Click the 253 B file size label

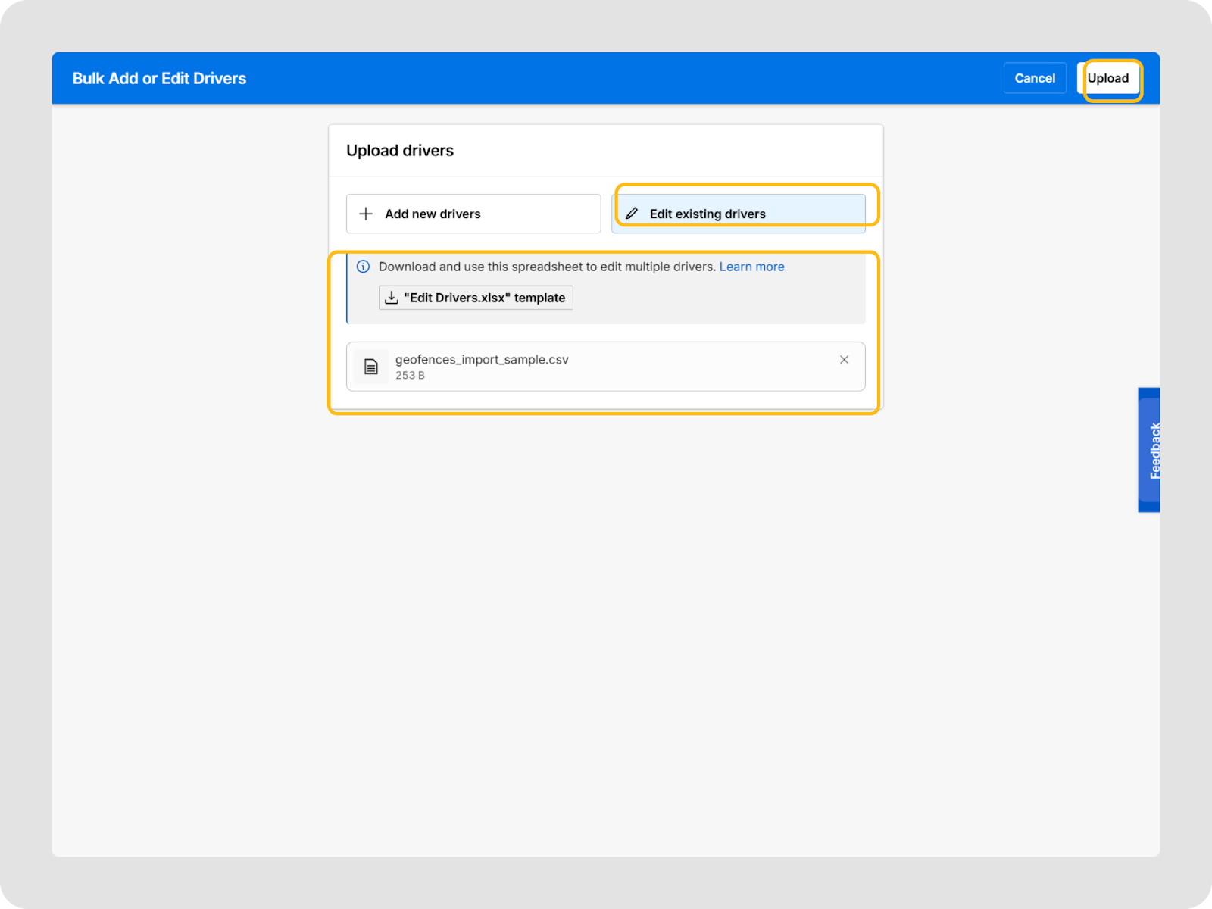pos(410,376)
